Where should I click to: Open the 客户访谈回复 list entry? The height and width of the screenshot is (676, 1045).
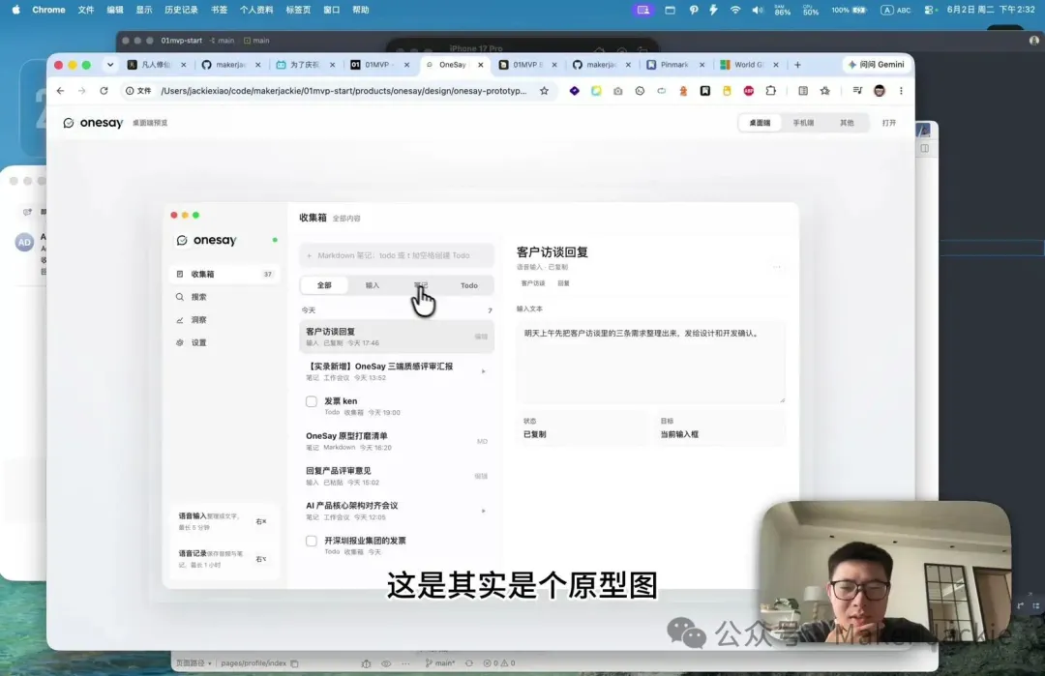(397, 337)
